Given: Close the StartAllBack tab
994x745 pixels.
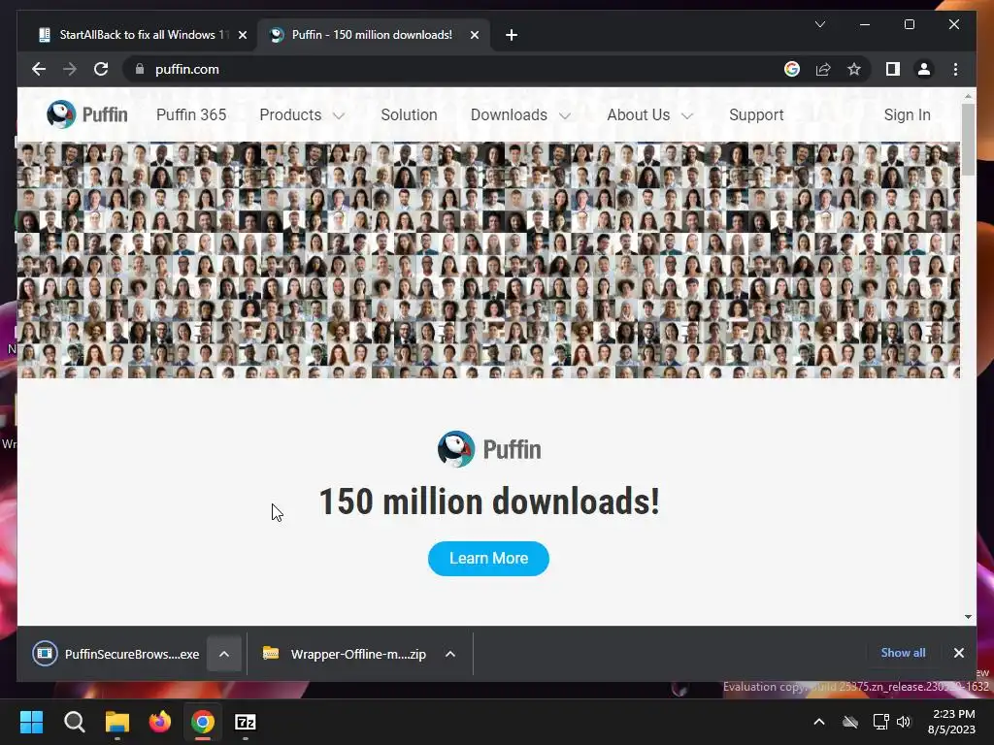Looking at the screenshot, I should [242, 35].
